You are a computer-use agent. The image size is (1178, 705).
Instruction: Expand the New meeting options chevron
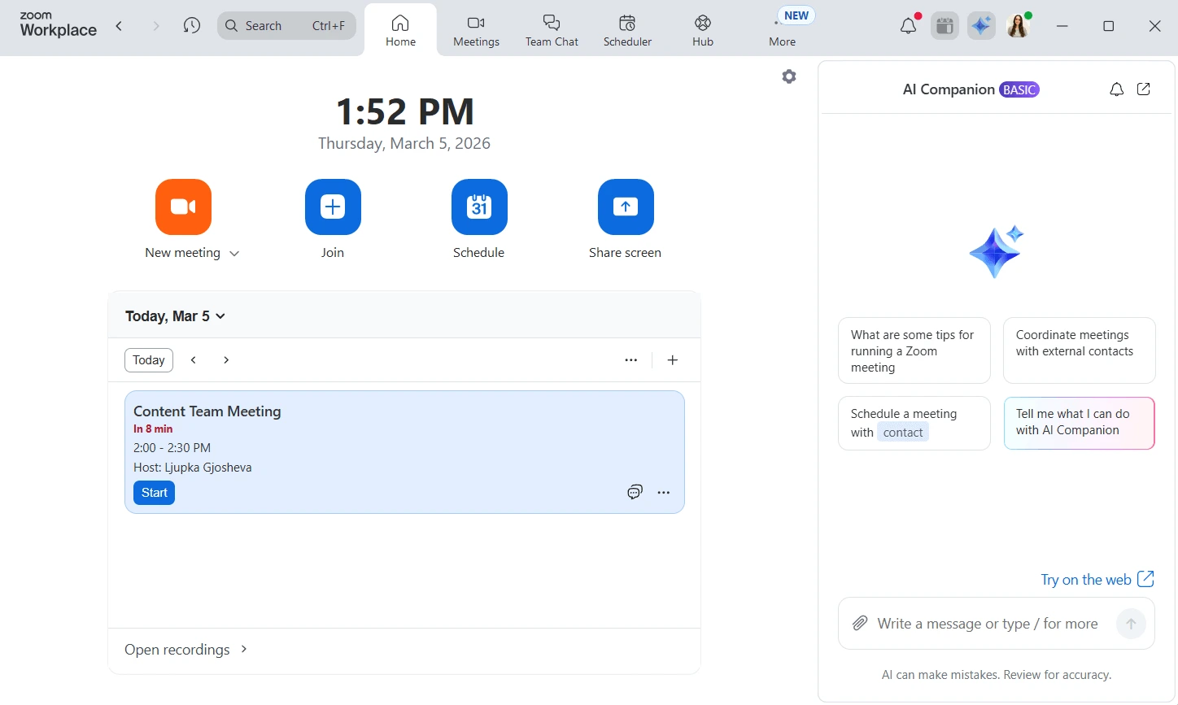tap(235, 253)
